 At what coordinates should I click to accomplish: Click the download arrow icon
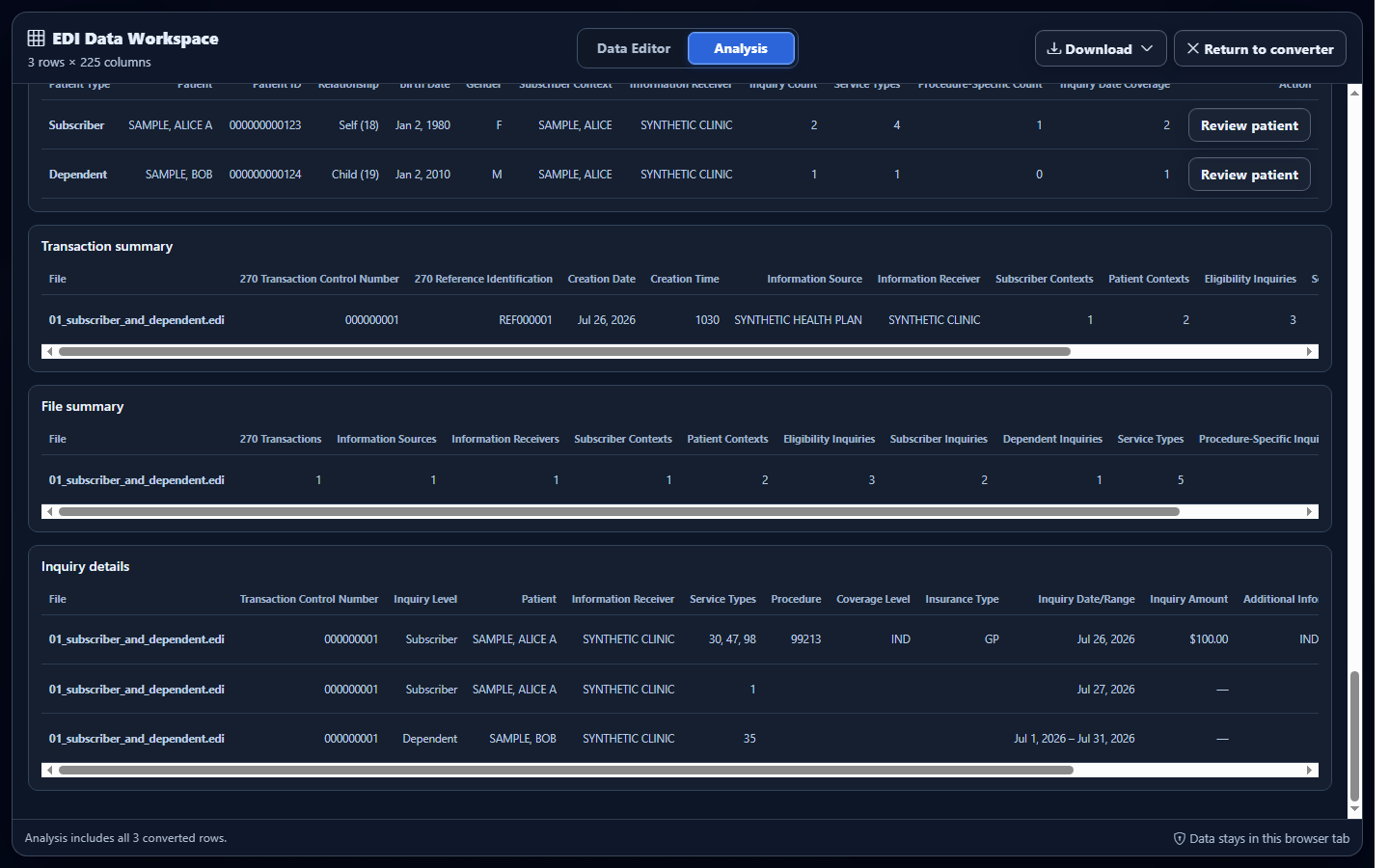tap(1054, 48)
